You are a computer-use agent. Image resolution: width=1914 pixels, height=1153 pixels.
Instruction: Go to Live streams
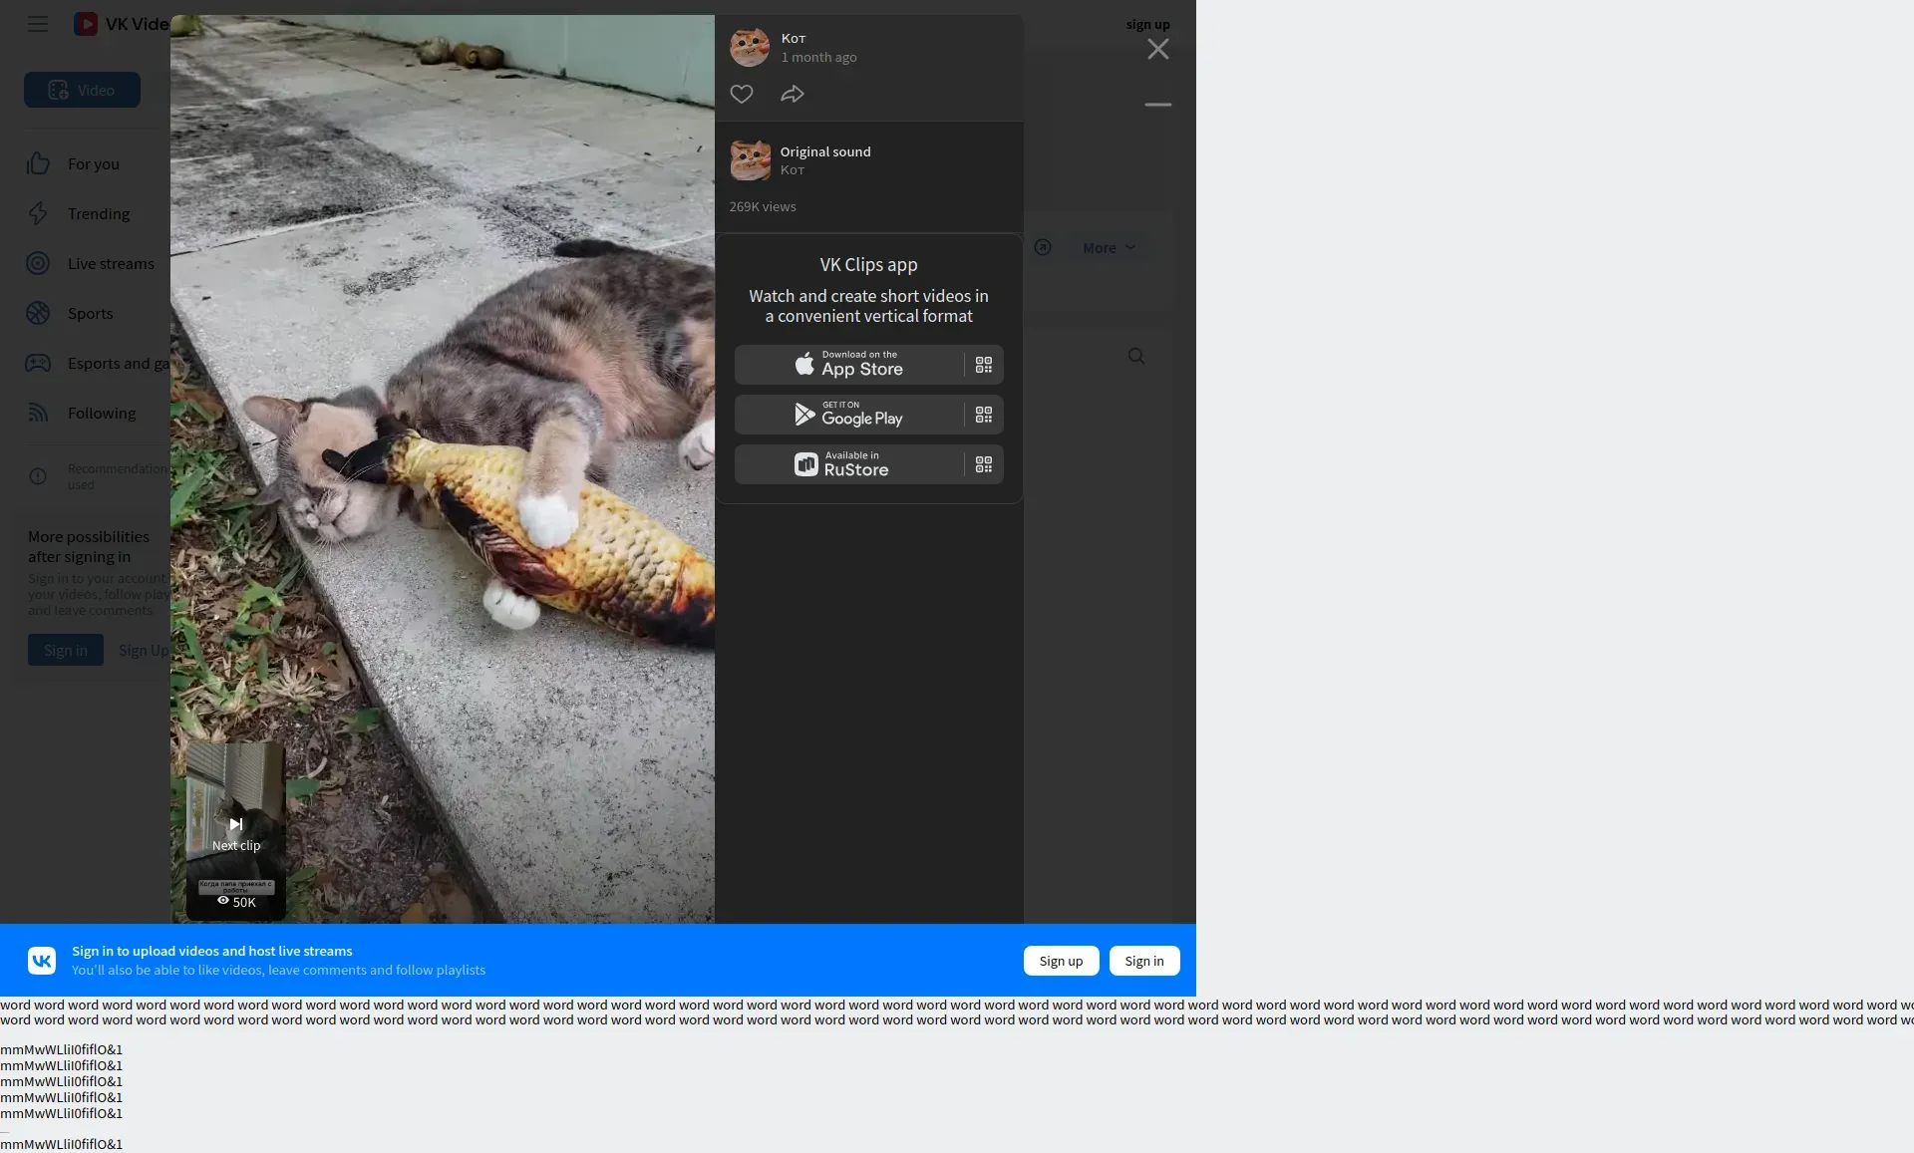[110, 264]
